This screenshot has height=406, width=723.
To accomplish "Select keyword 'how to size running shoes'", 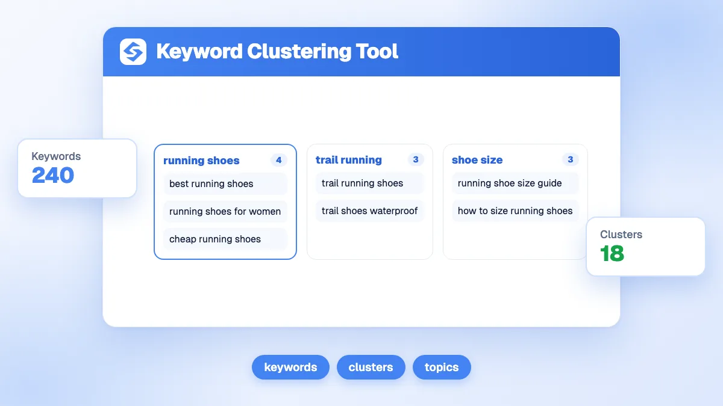I will pos(515,211).
